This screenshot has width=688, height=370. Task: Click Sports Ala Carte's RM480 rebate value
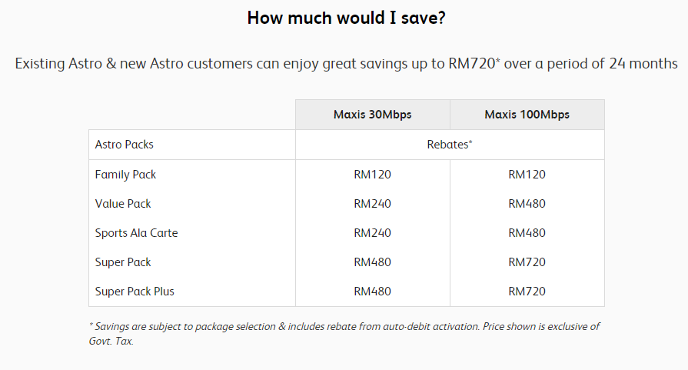point(527,233)
